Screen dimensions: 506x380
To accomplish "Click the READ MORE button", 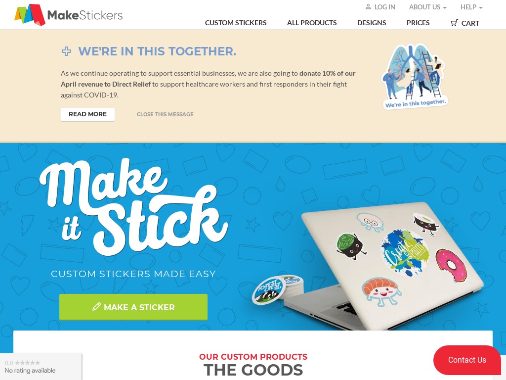I will tap(87, 114).
